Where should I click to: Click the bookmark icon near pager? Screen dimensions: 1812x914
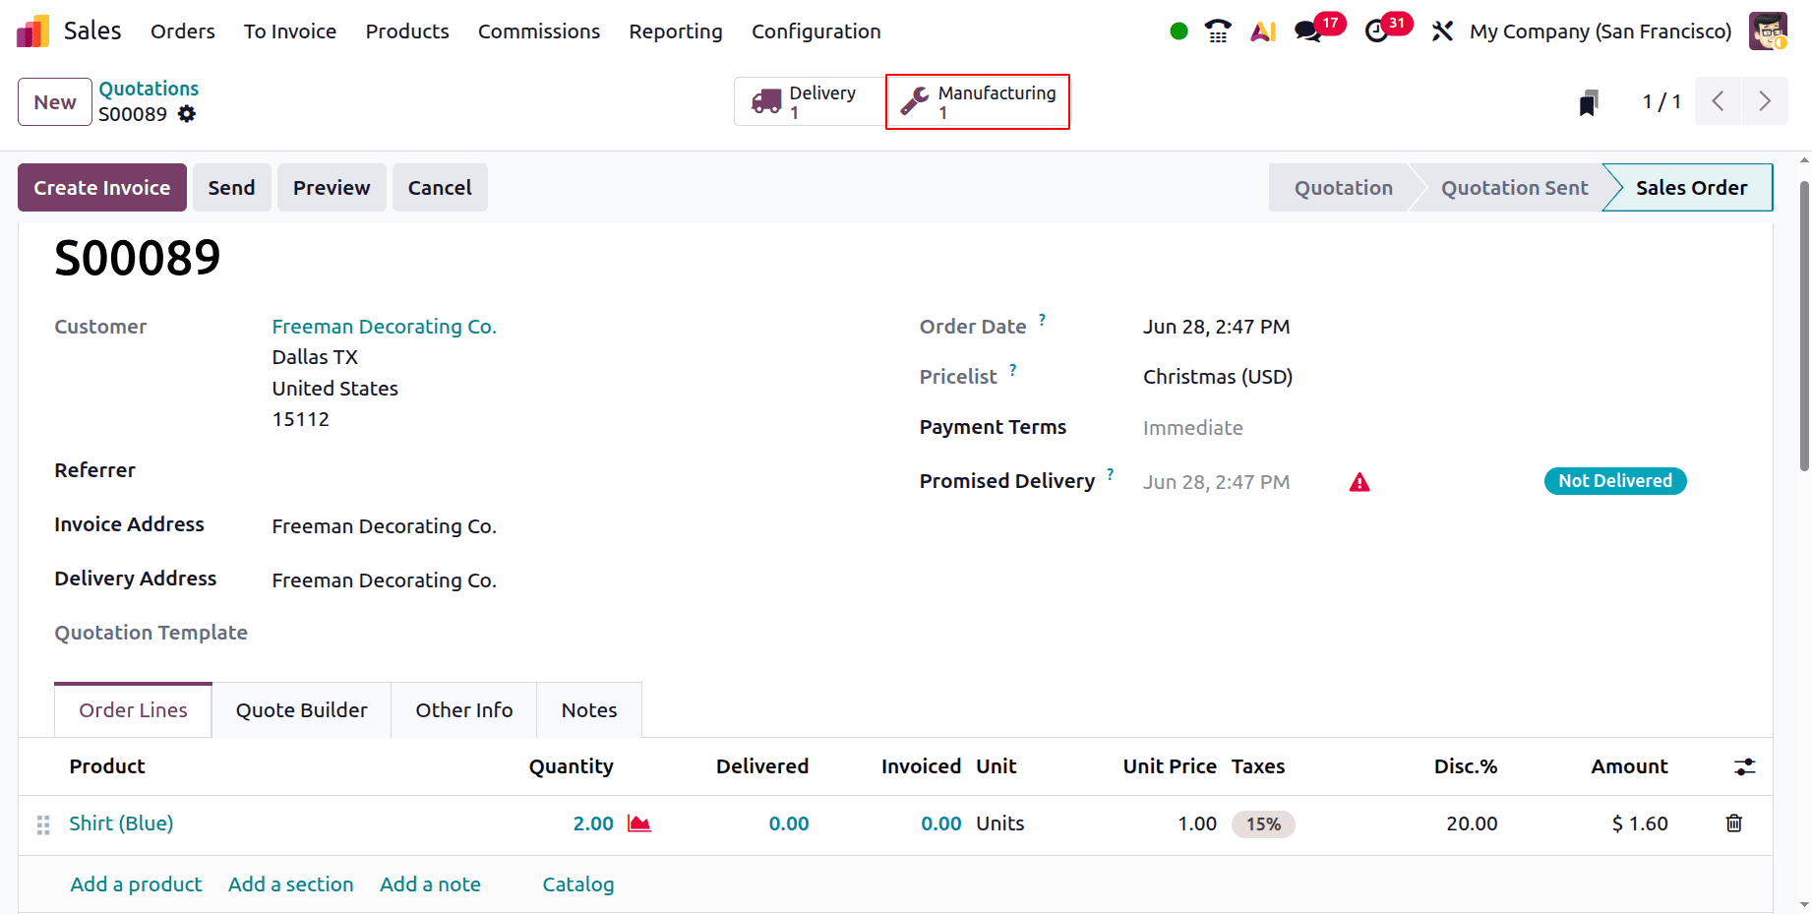point(1589,102)
